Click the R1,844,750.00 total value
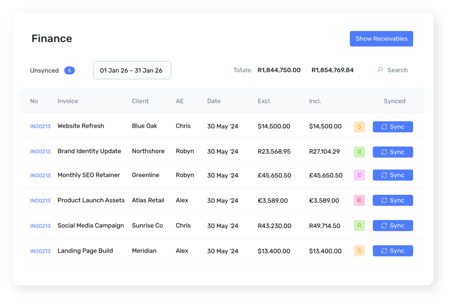The height and width of the screenshot is (305, 453). (279, 70)
